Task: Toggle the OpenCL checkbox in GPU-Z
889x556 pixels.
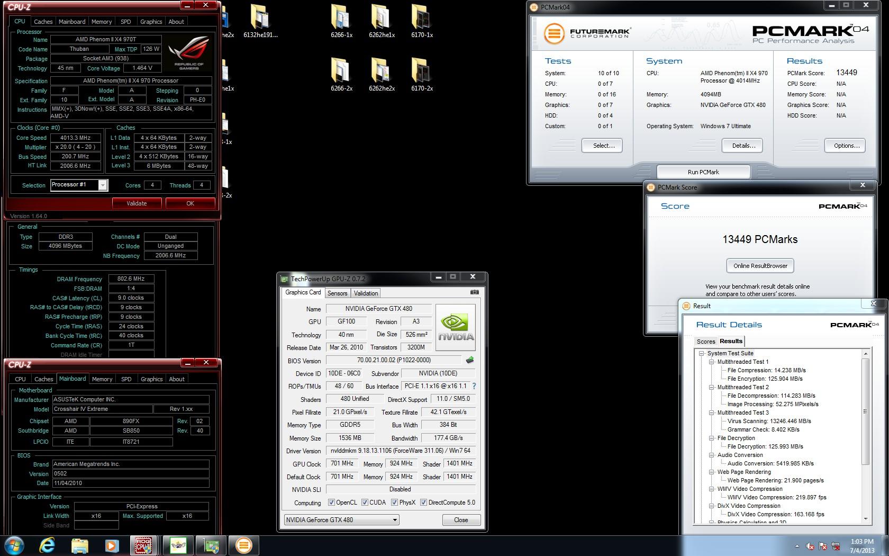Action: (x=331, y=503)
